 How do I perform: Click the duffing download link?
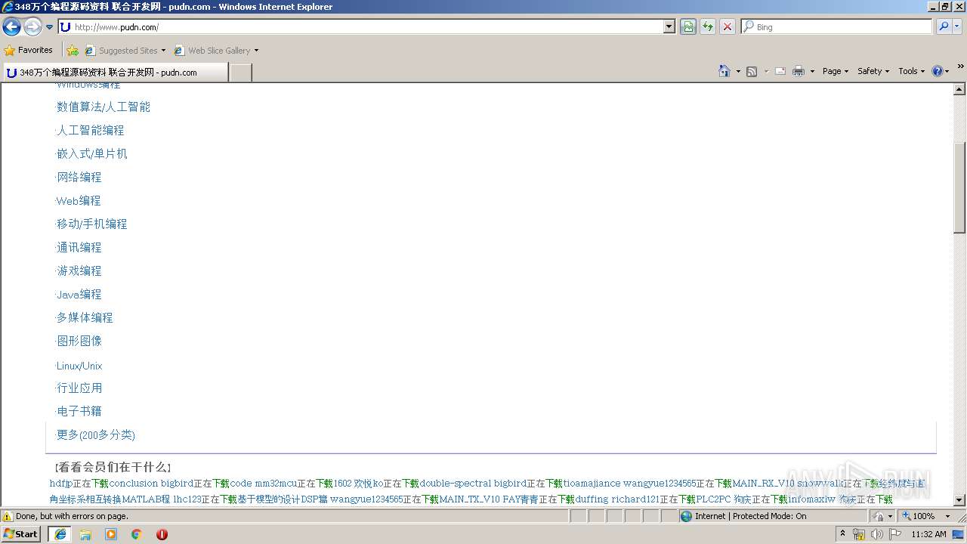[592, 499]
